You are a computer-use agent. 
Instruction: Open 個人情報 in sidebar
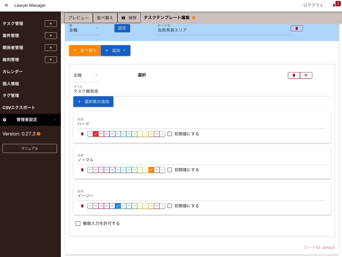pos(11,84)
